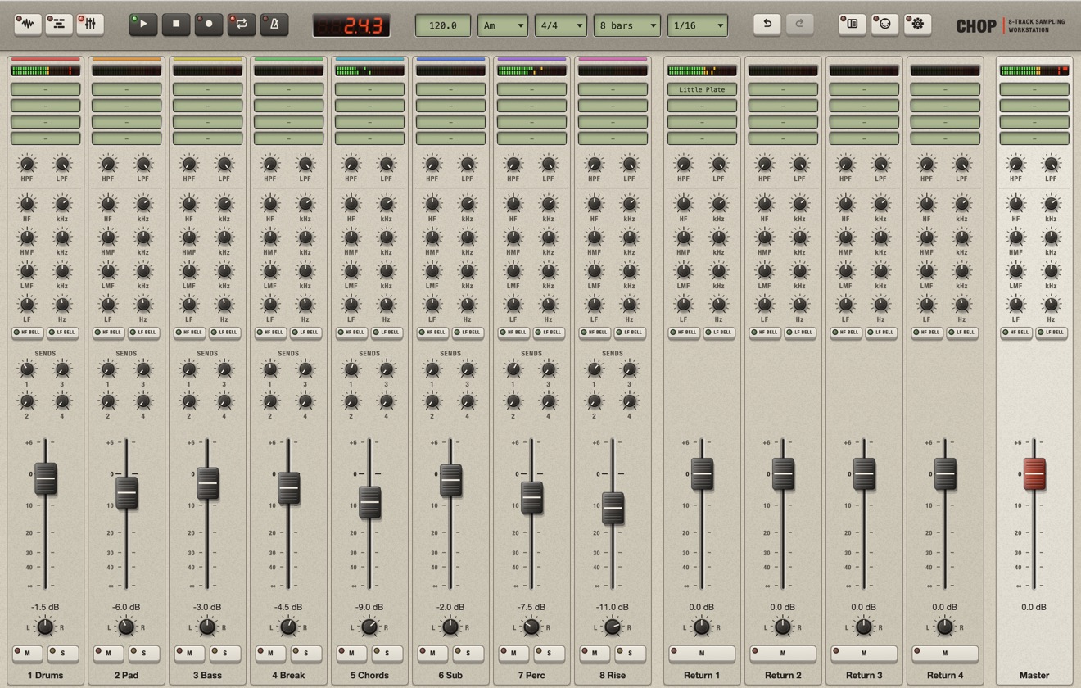Click the -6.0 dB readout on 2 Pad
This screenshot has width=1081, height=688.
coord(126,608)
